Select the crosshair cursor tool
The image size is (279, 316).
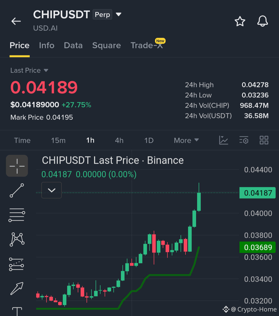pos(17,166)
